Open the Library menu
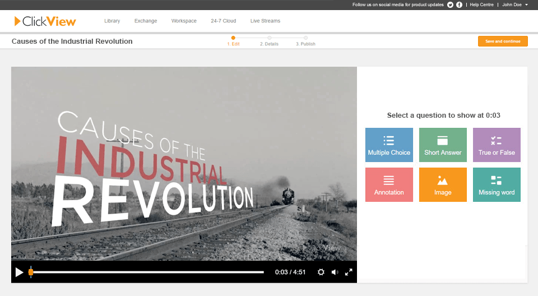This screenshot has width=538, height=296. pyautogui.click(x=112, y=21)
